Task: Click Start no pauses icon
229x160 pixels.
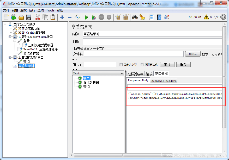Action: pos(94,17)
